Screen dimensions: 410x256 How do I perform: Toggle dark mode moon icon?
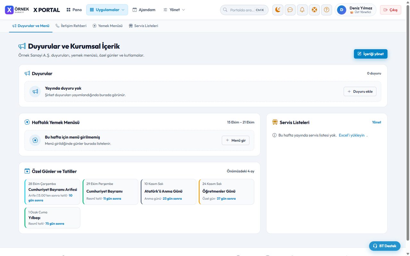coord(278,10)
